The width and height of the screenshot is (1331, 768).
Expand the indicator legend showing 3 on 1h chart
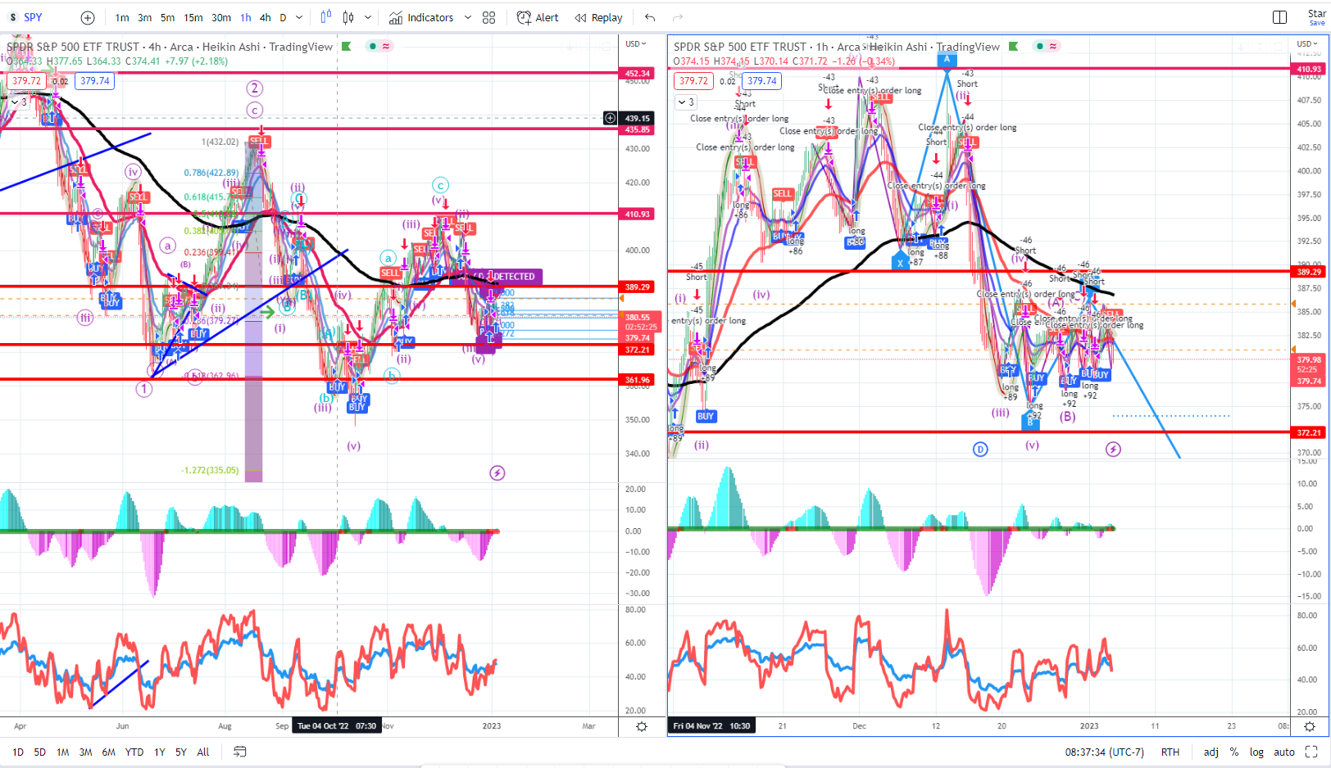[x=686, y=102]
